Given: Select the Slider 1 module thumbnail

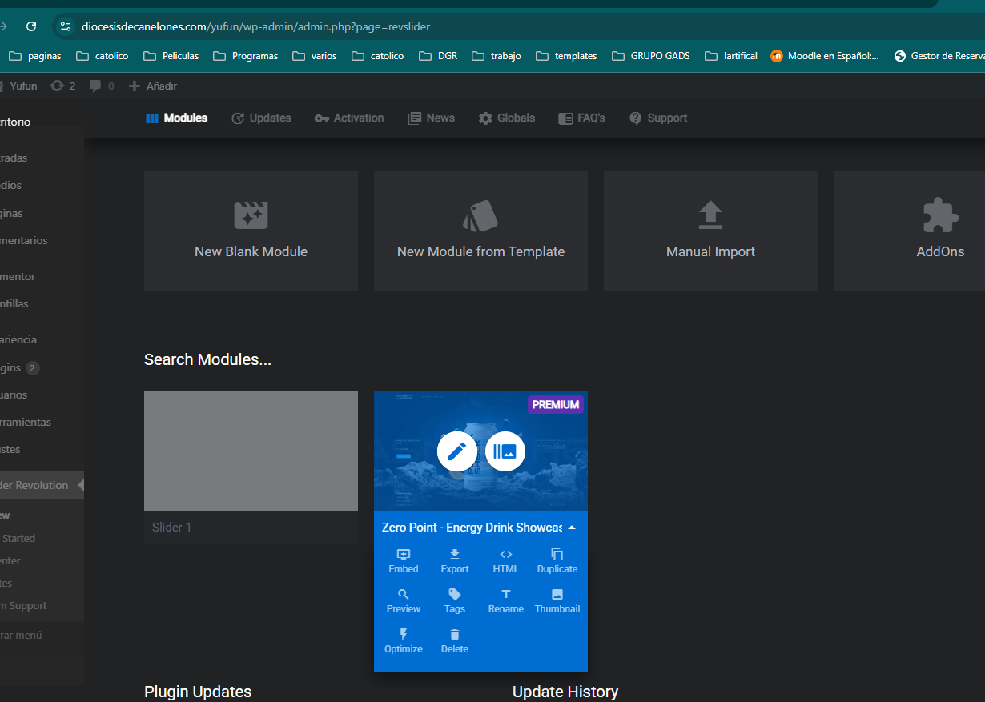Looking at the screenshot, I should (x=251, y=451).
